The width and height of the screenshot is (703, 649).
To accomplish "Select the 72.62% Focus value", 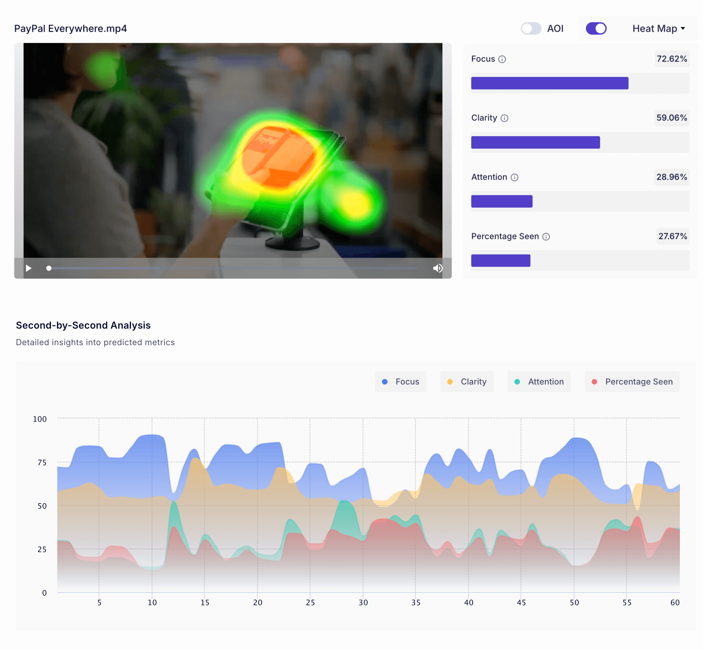I will (x=672, y=59).
